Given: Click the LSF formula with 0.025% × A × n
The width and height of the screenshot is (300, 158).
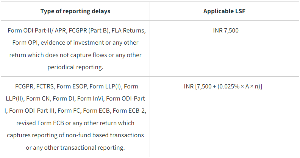Looking at the screenshot, I should tap(226, 87).
